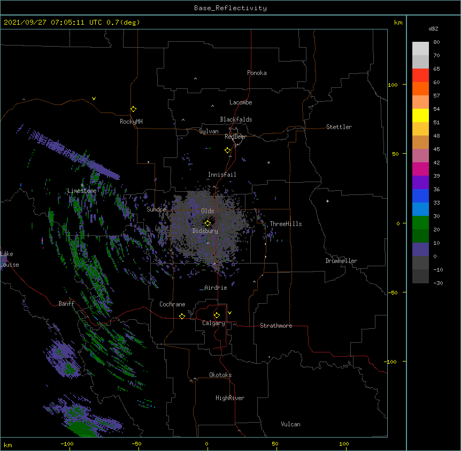Click the dBZ legend heading
Screen dimensions: 461x451
click(433, 28)
